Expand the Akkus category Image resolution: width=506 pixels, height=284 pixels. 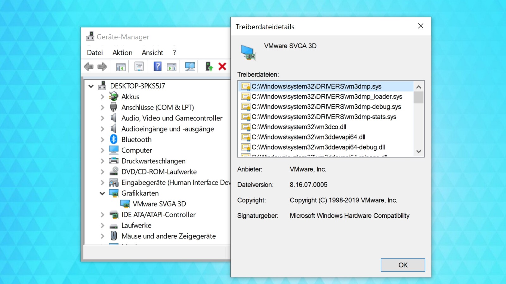point(102,97)
